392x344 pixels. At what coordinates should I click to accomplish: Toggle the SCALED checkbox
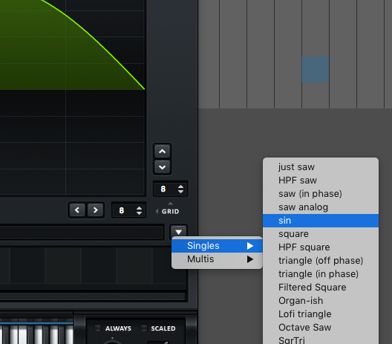tap(143, 328)
